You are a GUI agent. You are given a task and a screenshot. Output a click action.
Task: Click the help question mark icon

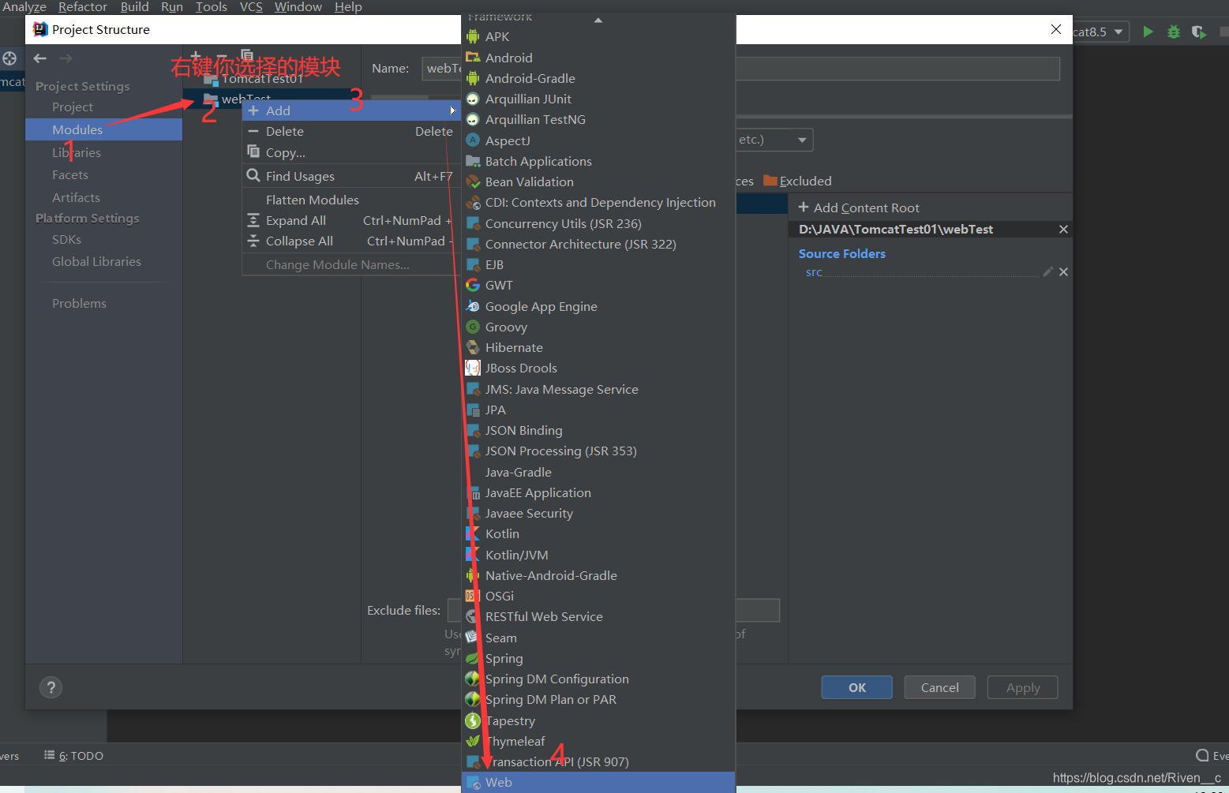(x=51, y=687)
